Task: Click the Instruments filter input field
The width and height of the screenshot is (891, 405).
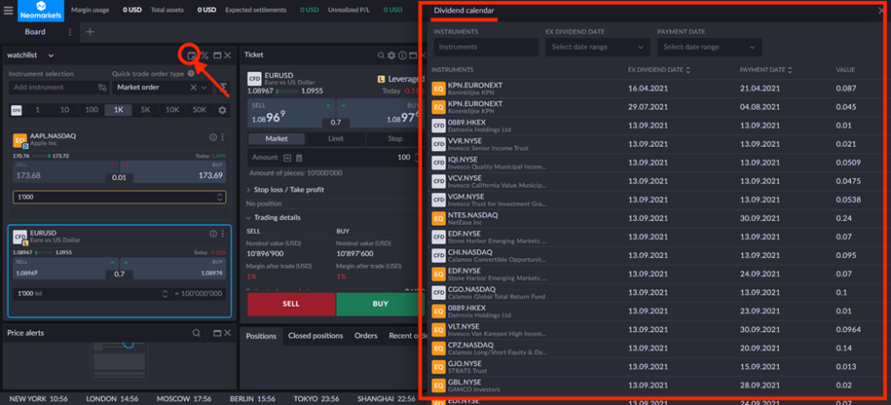Action: pyautogui.click(x=486, y=47)
